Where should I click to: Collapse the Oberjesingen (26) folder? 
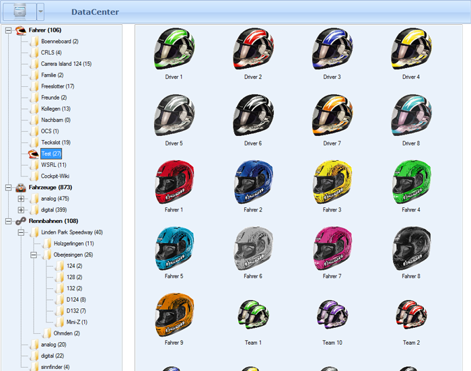point(34,255)
